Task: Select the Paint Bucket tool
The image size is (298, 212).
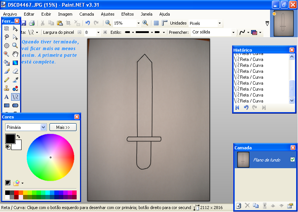Action: pos(6,62)
